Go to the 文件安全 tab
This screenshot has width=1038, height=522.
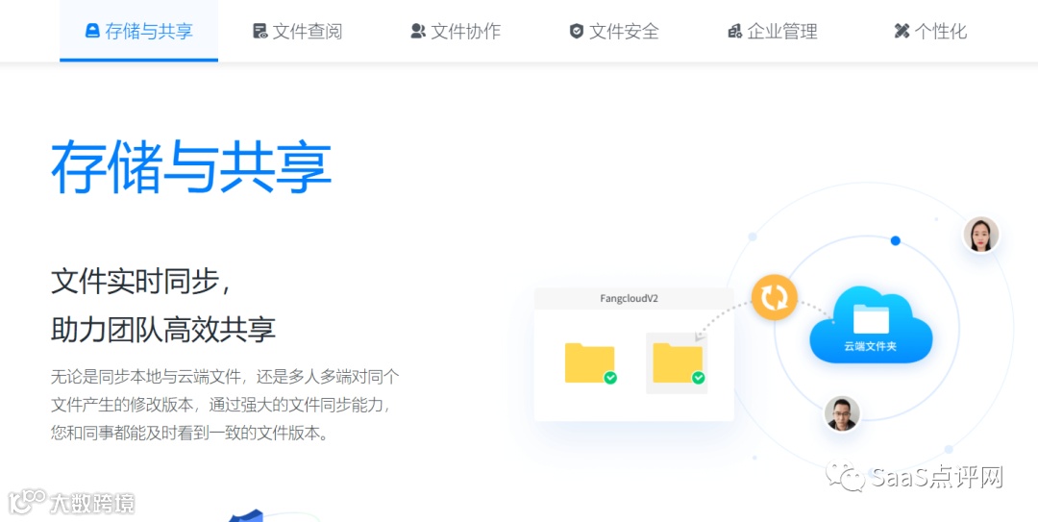pyautogui.click(x=614, y=31)
